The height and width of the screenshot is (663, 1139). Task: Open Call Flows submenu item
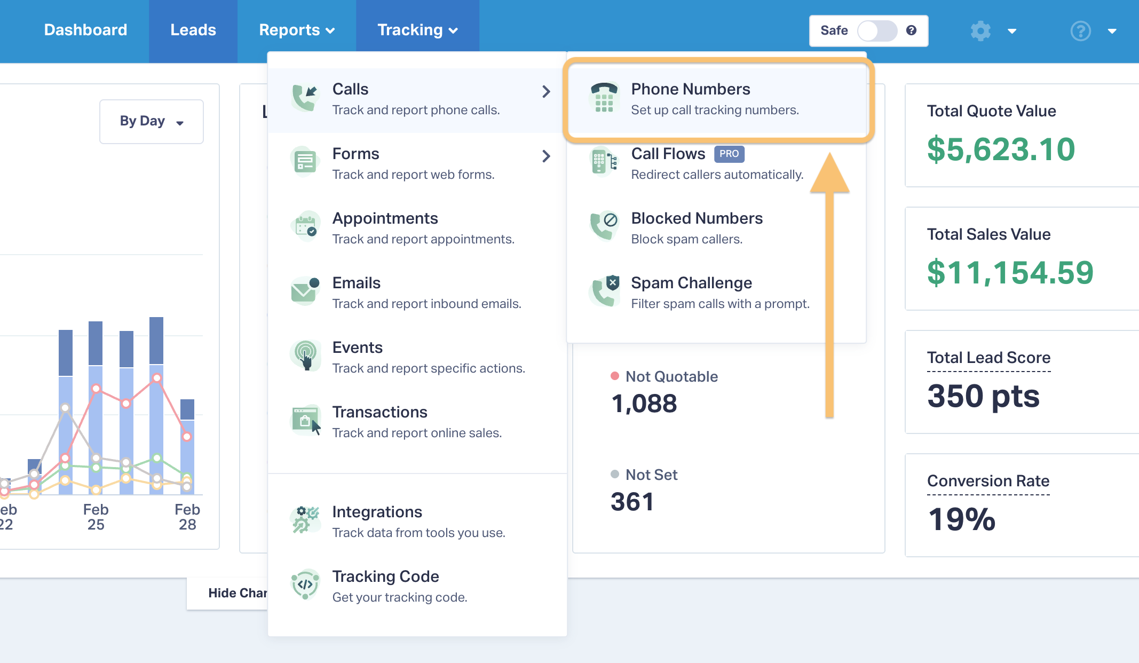pos(717,164)
